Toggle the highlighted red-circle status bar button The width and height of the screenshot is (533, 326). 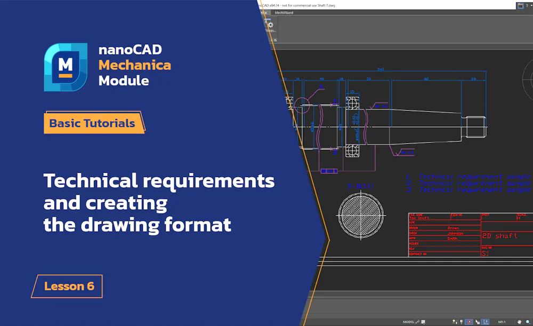point(469,322)
